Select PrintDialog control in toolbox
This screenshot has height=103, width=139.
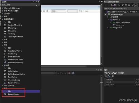[x=13, y=54]
